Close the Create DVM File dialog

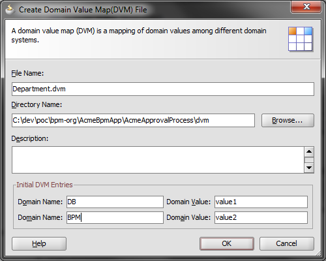point(306,7)
